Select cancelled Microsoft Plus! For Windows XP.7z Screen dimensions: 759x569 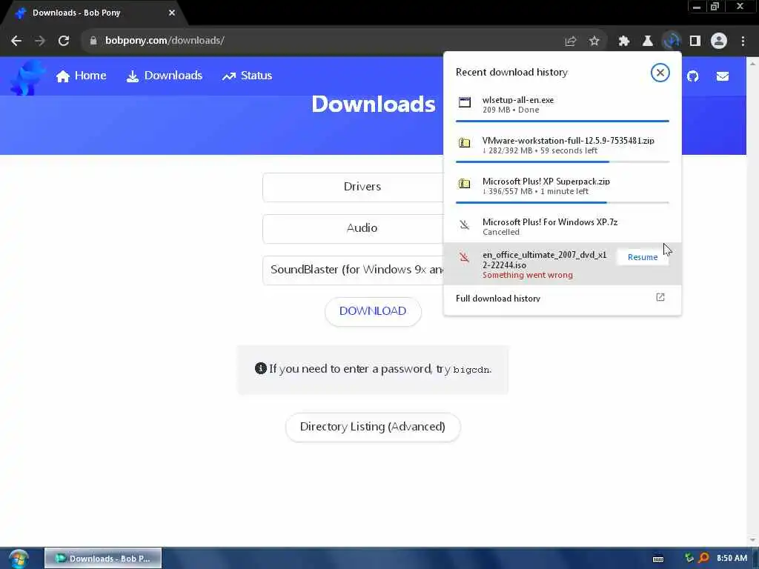[x=562, y=227]
